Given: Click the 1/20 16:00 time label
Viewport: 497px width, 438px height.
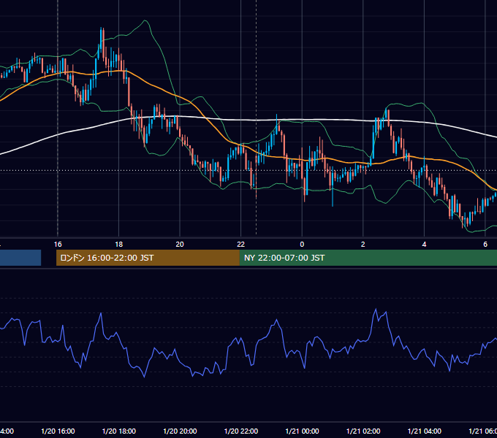Looking at the screenshot, I should point(58,431).
